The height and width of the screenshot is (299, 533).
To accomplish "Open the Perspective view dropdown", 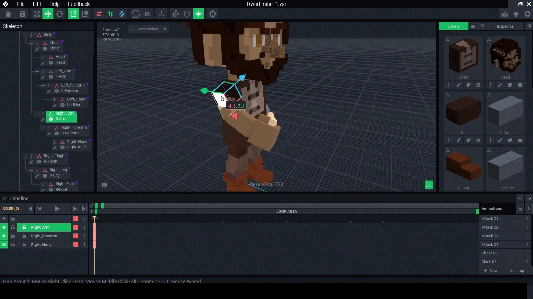I will 149,29.
